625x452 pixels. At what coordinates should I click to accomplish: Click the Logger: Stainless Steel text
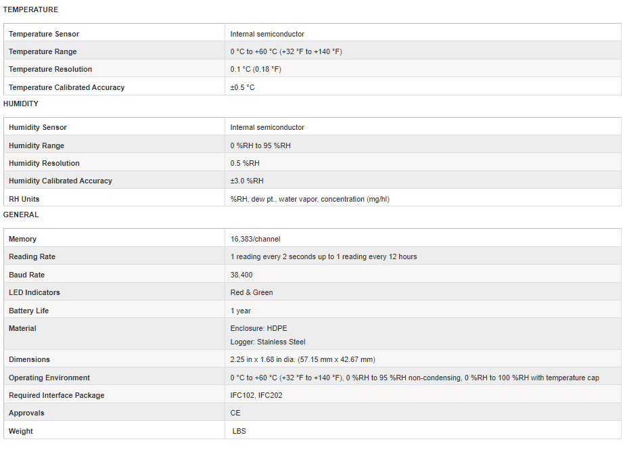pyautogui.click(x=268, y=342)
